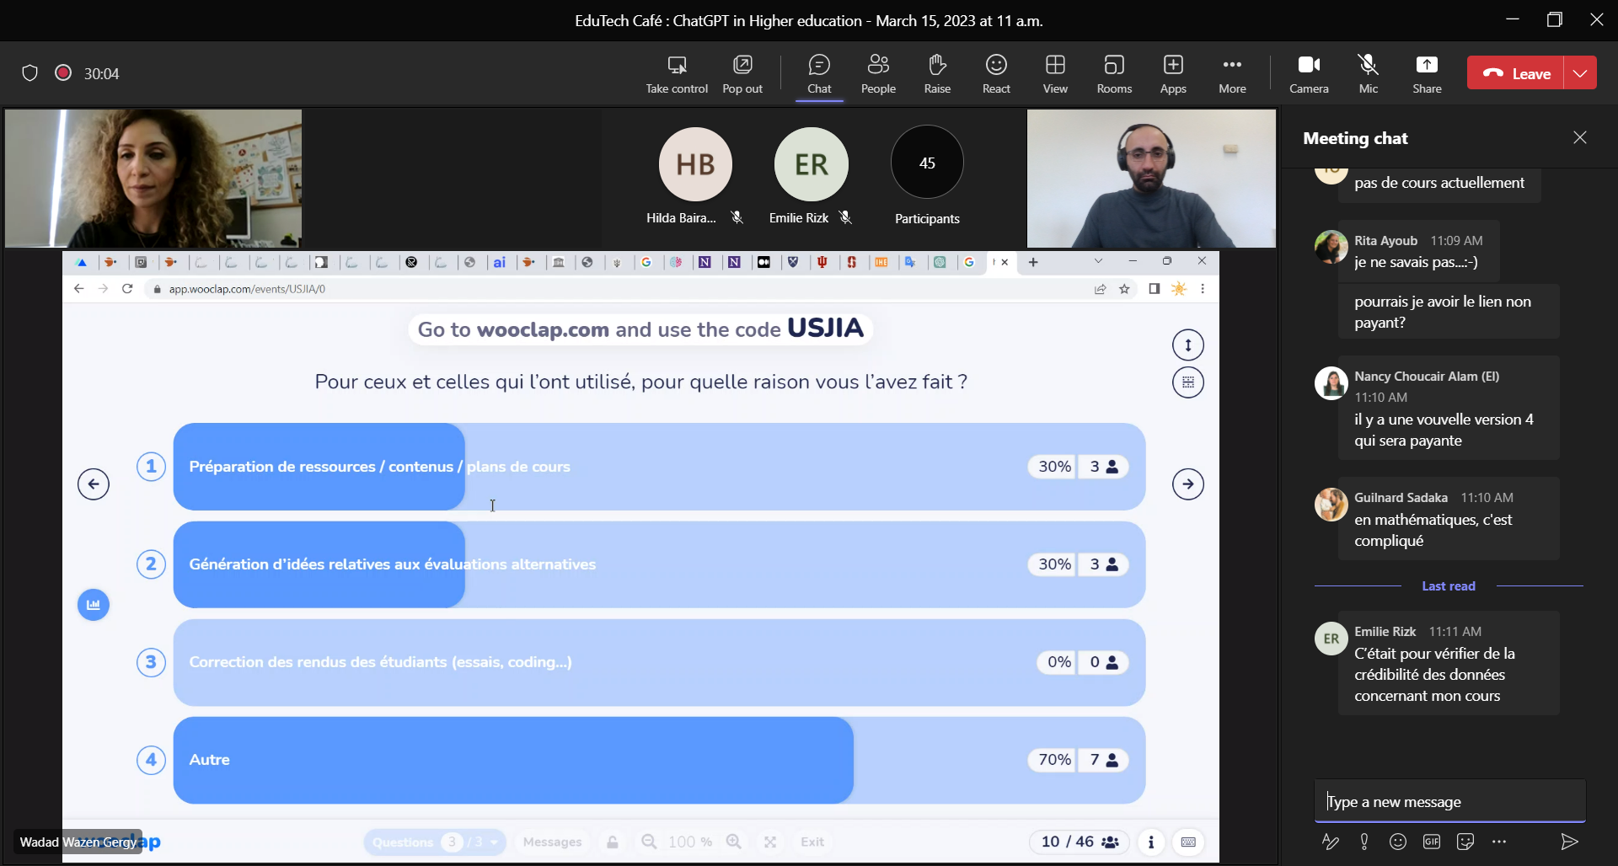The image size is (1618, 866).
Task: Select answer 4 Autre
Action: [x=659, y=760]
